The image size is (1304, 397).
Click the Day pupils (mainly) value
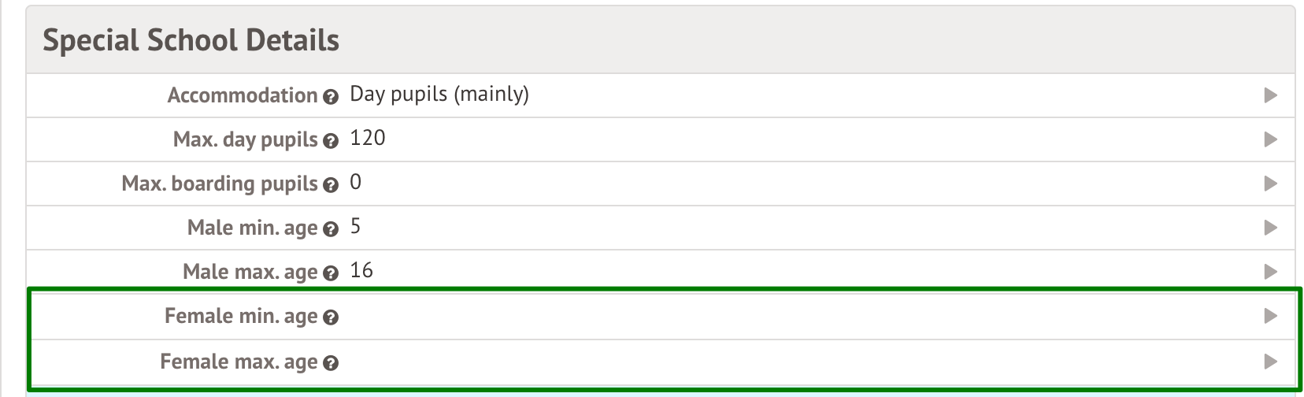tap(439, 95)
